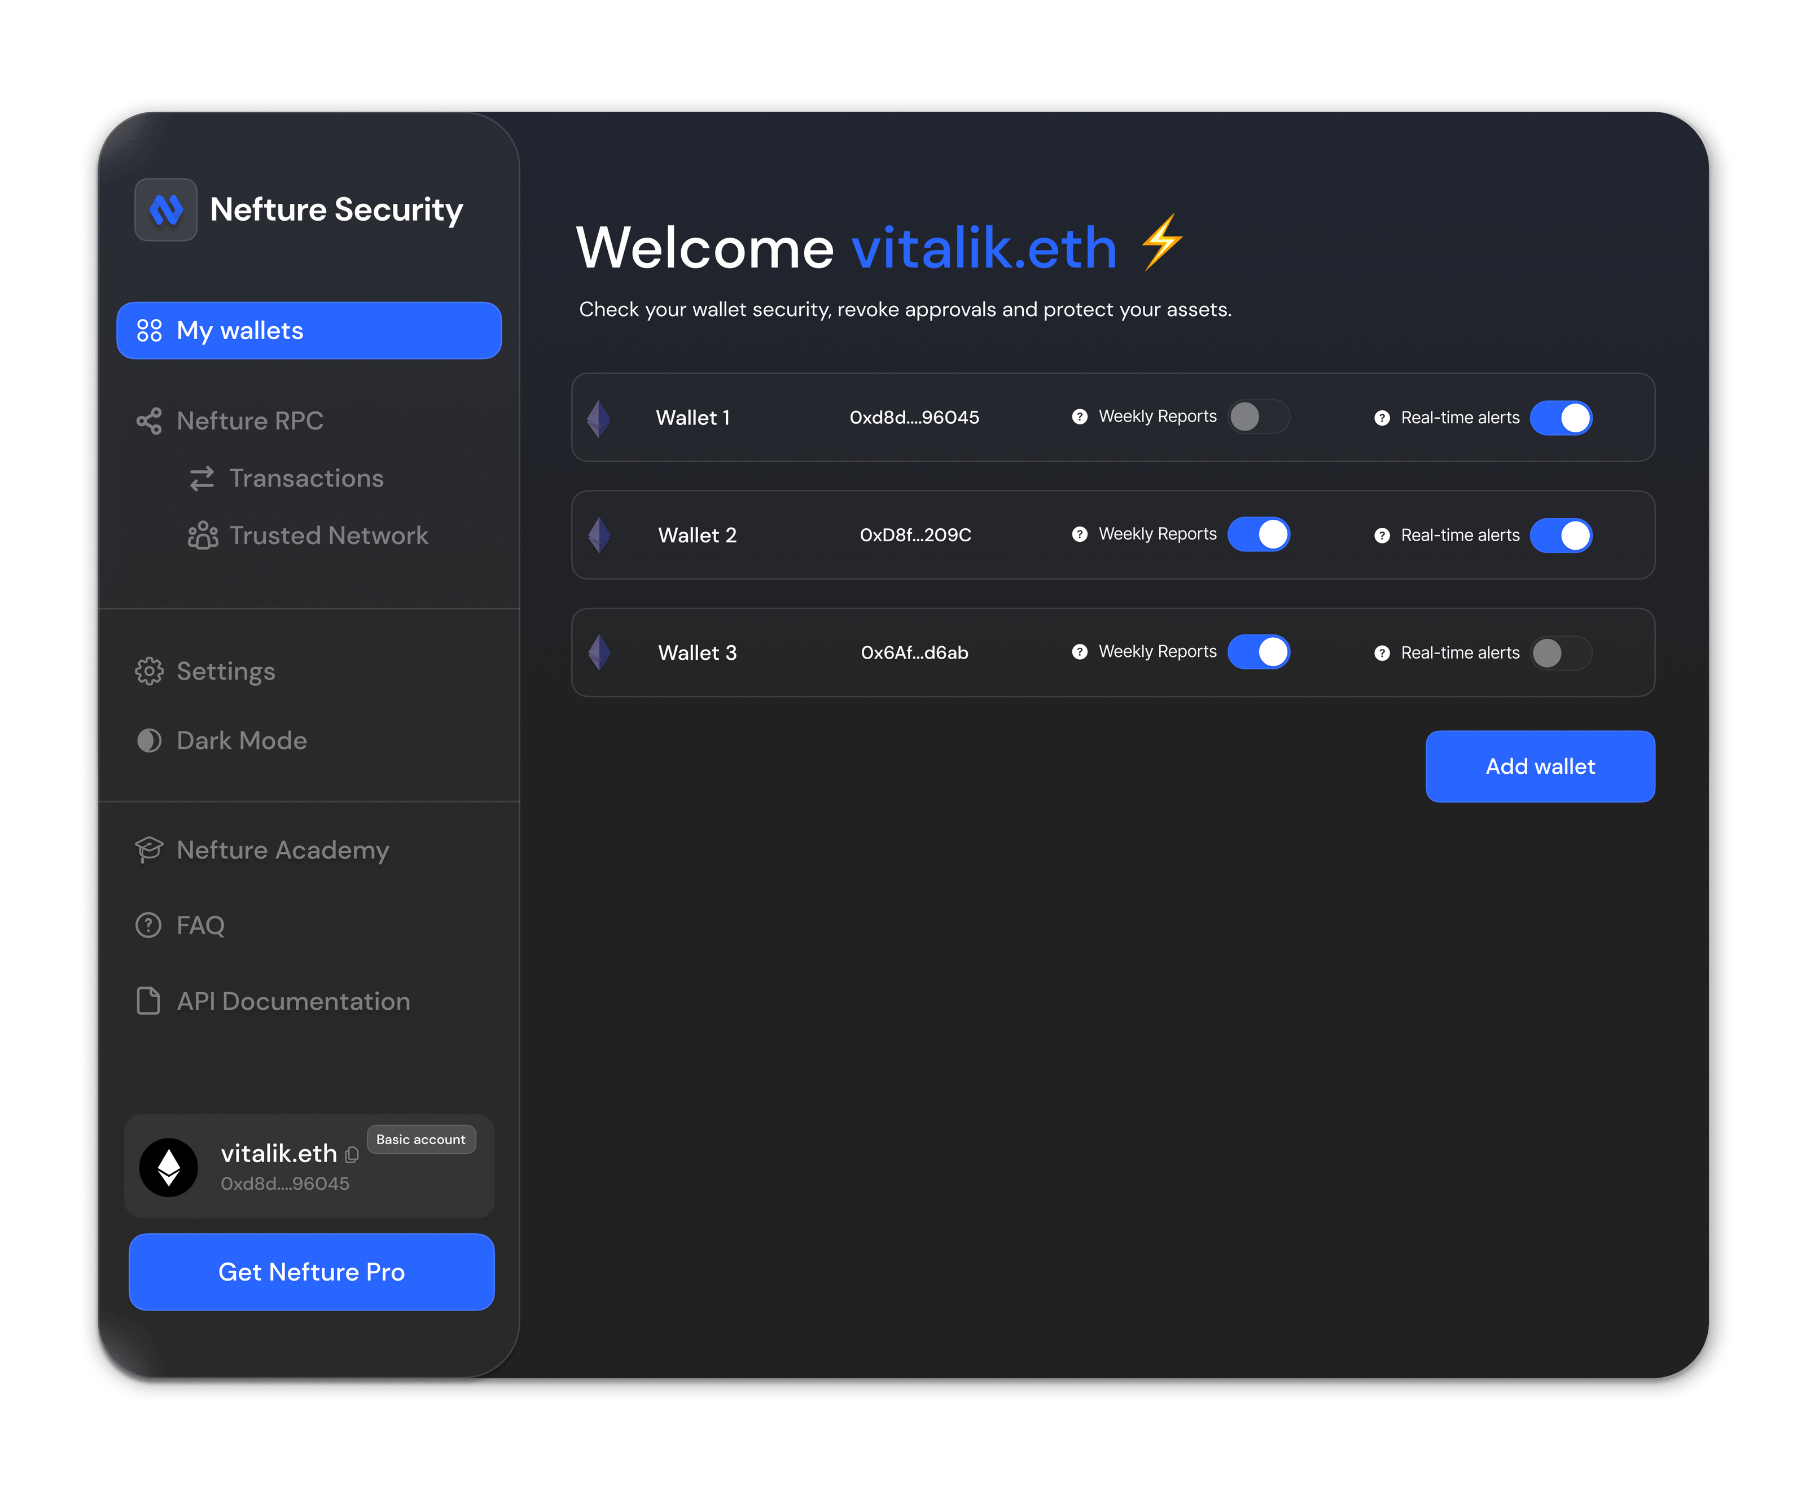The image size is (1806, 1490).
Task: Click the Transactions swap-arrows icon
Action: pos(203,478)
